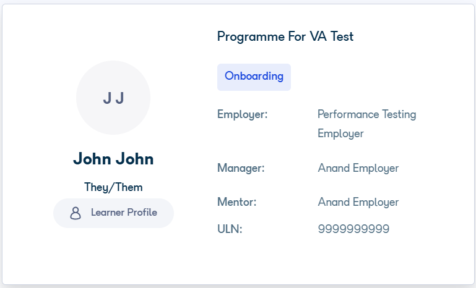Select the They/Them pronoun text
The width and height of the screenshot is (476, 288).
point(113,187)
